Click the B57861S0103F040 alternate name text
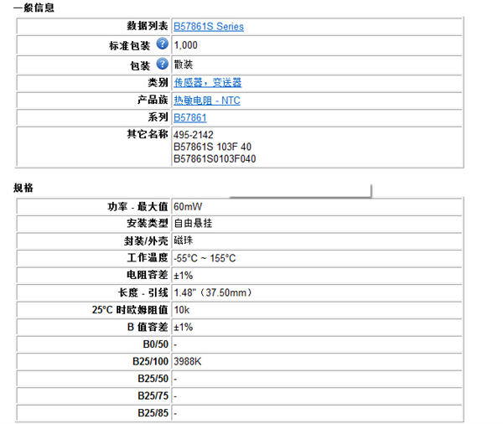Image resolution: width=503 pixels, height=424 pixels. tap(215, 158)
